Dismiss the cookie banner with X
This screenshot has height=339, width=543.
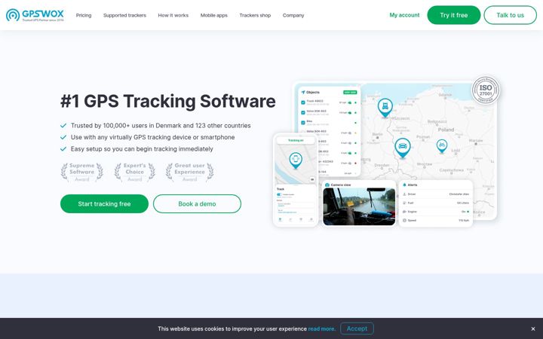pos(533,328)
